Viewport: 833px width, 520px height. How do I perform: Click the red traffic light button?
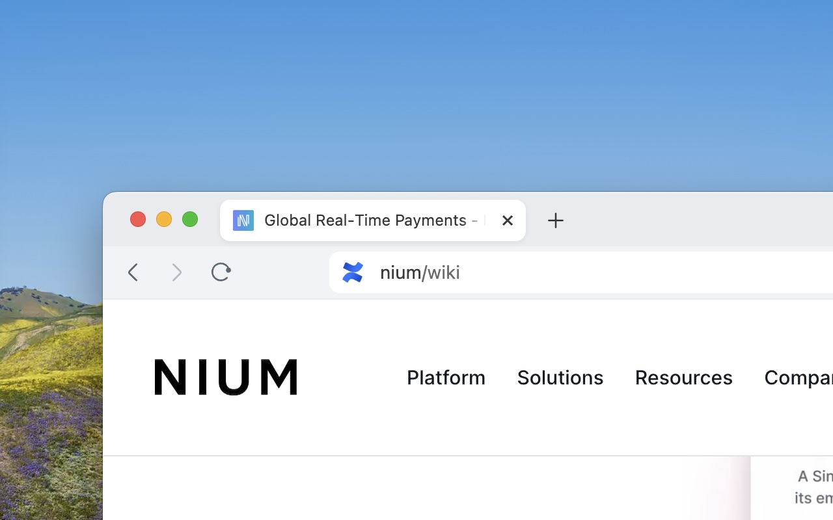[x=138, y=219]
